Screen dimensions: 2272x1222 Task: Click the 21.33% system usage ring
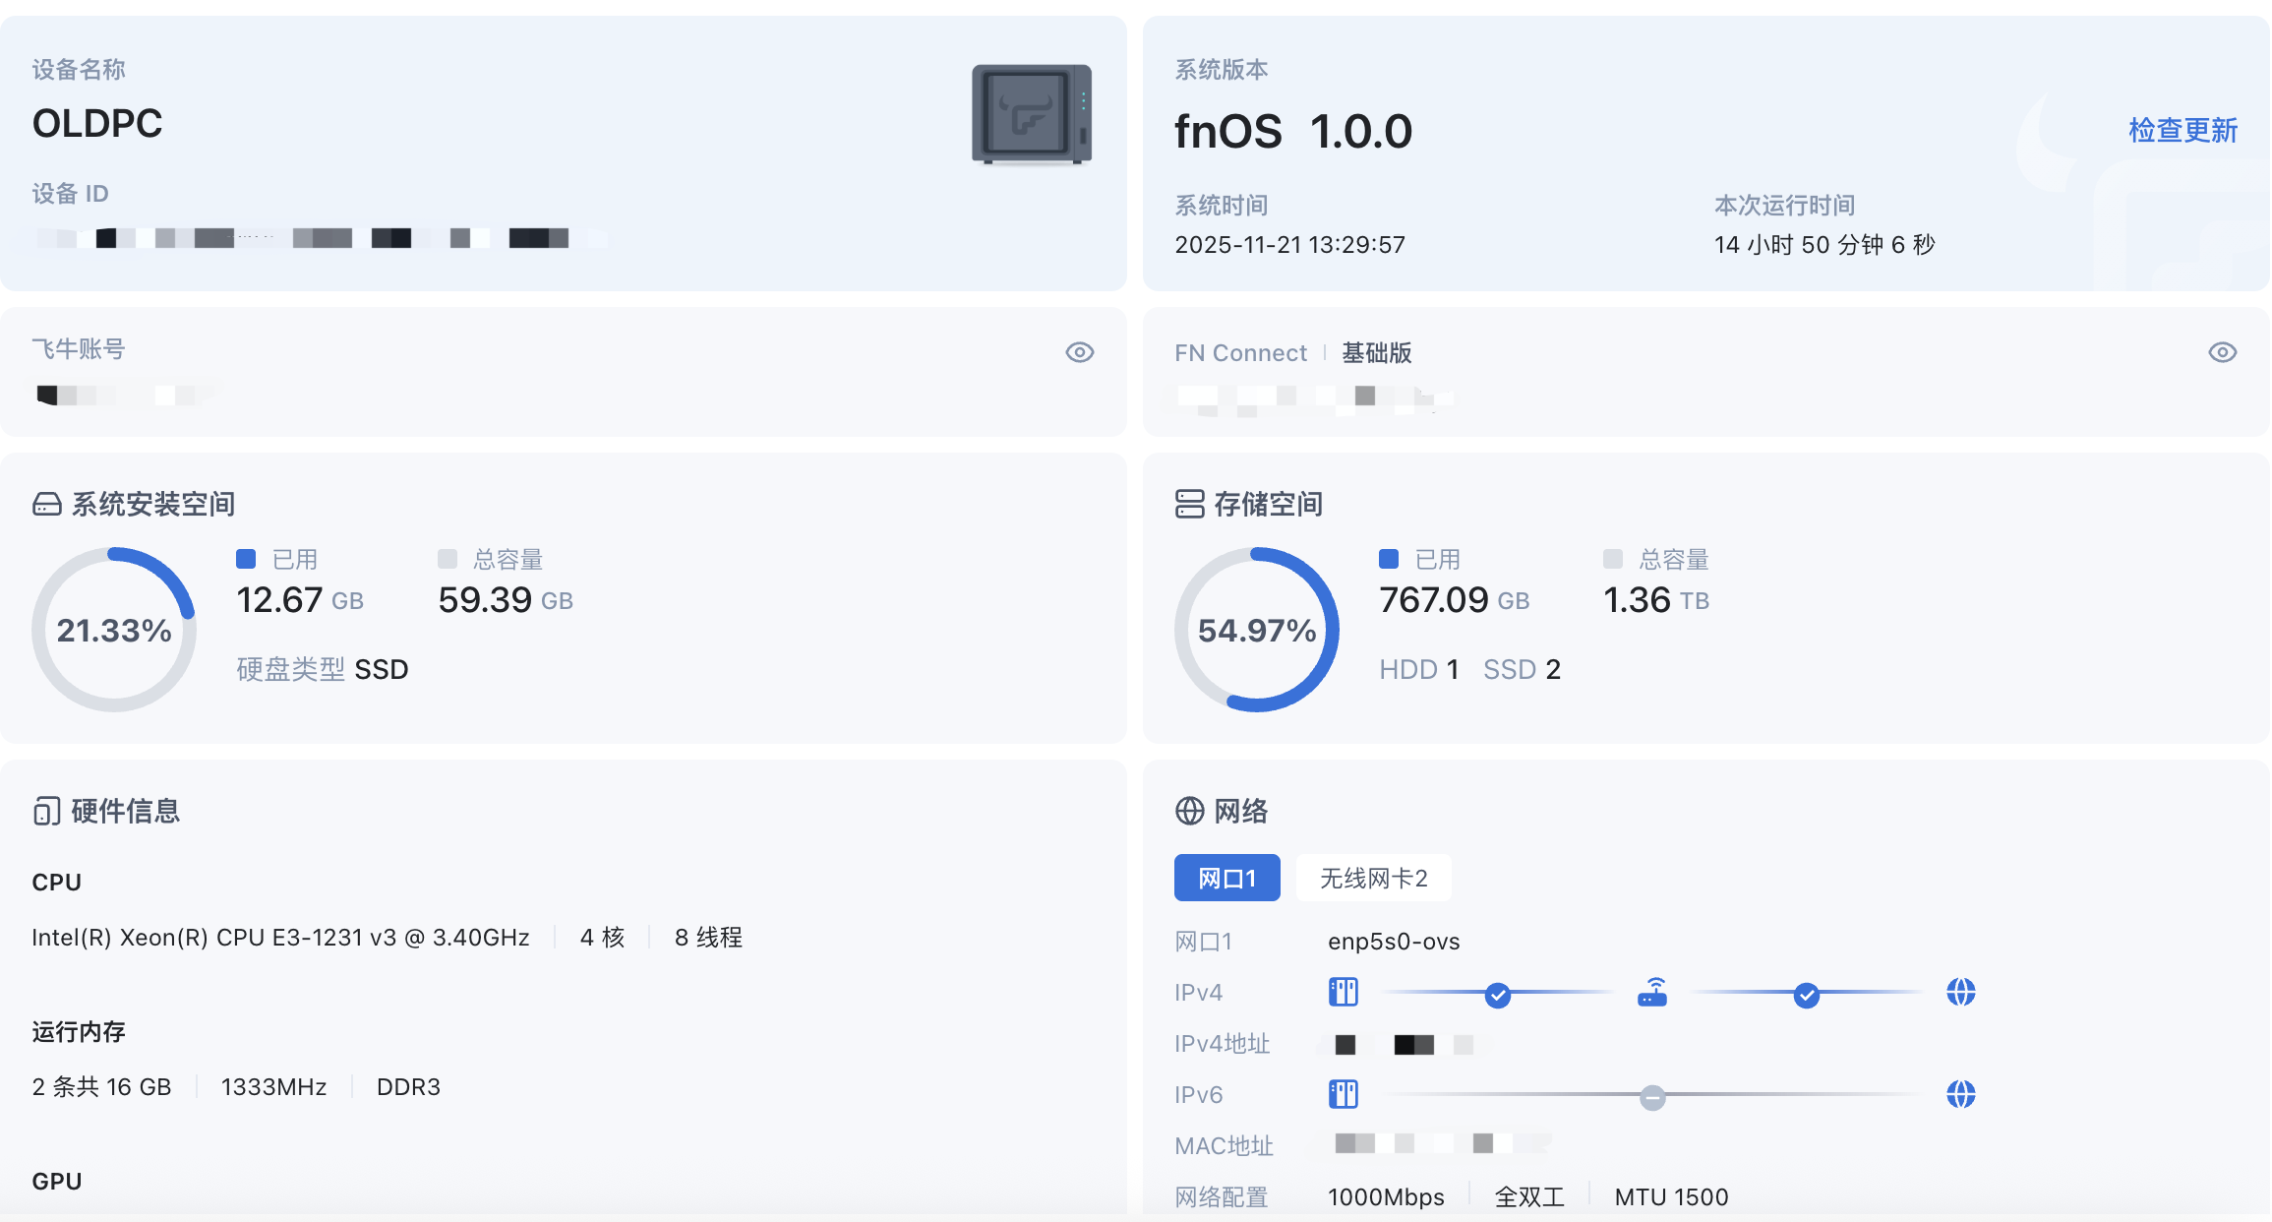[114, 630]
